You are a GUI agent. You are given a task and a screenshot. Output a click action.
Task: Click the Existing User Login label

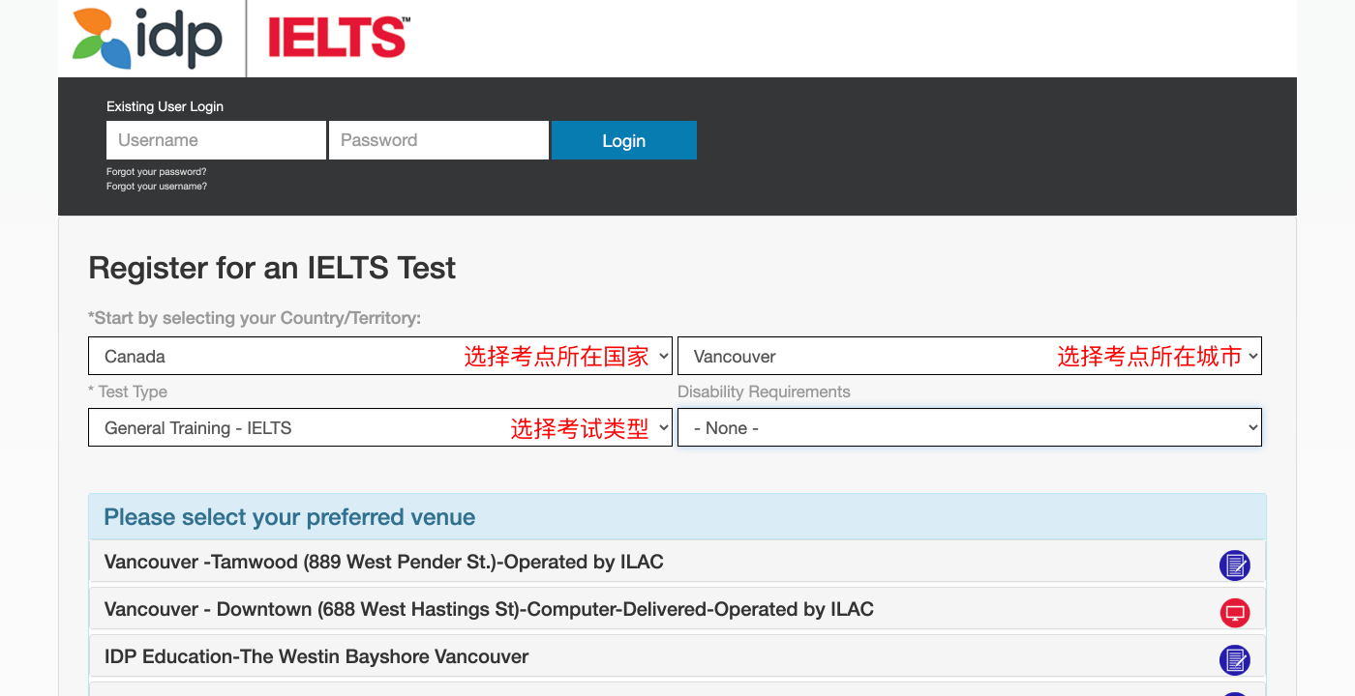pyautogui.click(x=165, y=106)
